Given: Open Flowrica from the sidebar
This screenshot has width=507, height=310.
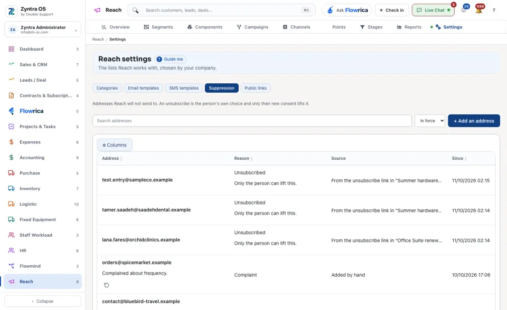Looking at the screenshot, I should 43,111.
